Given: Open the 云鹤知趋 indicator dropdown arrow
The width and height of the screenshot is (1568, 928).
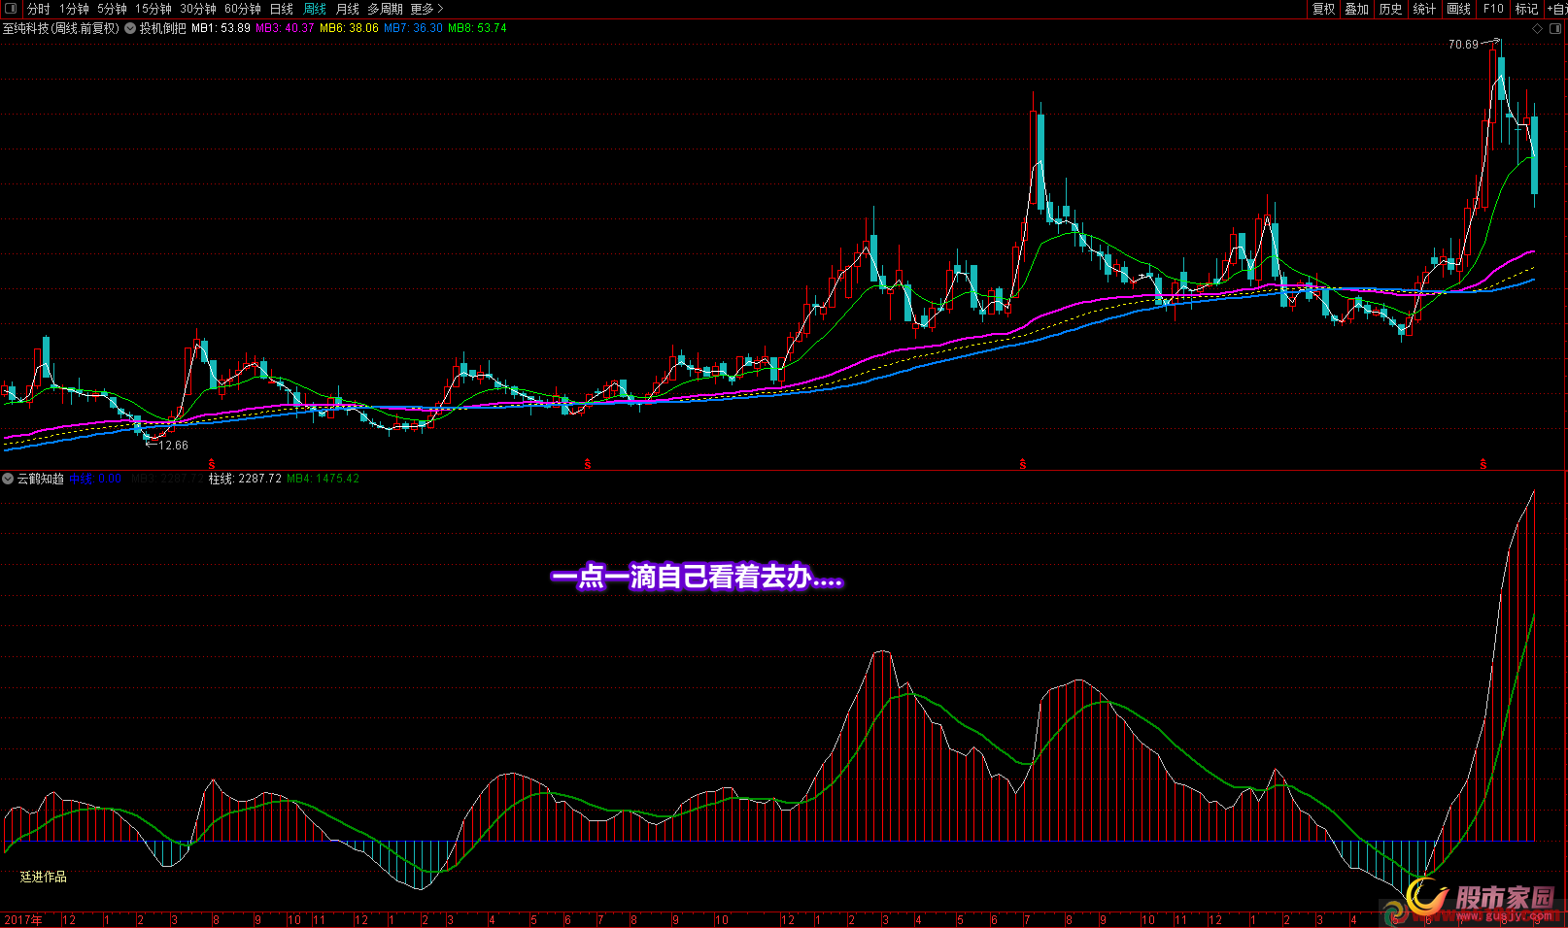Looking at the screenshot, I should [8, 479].
